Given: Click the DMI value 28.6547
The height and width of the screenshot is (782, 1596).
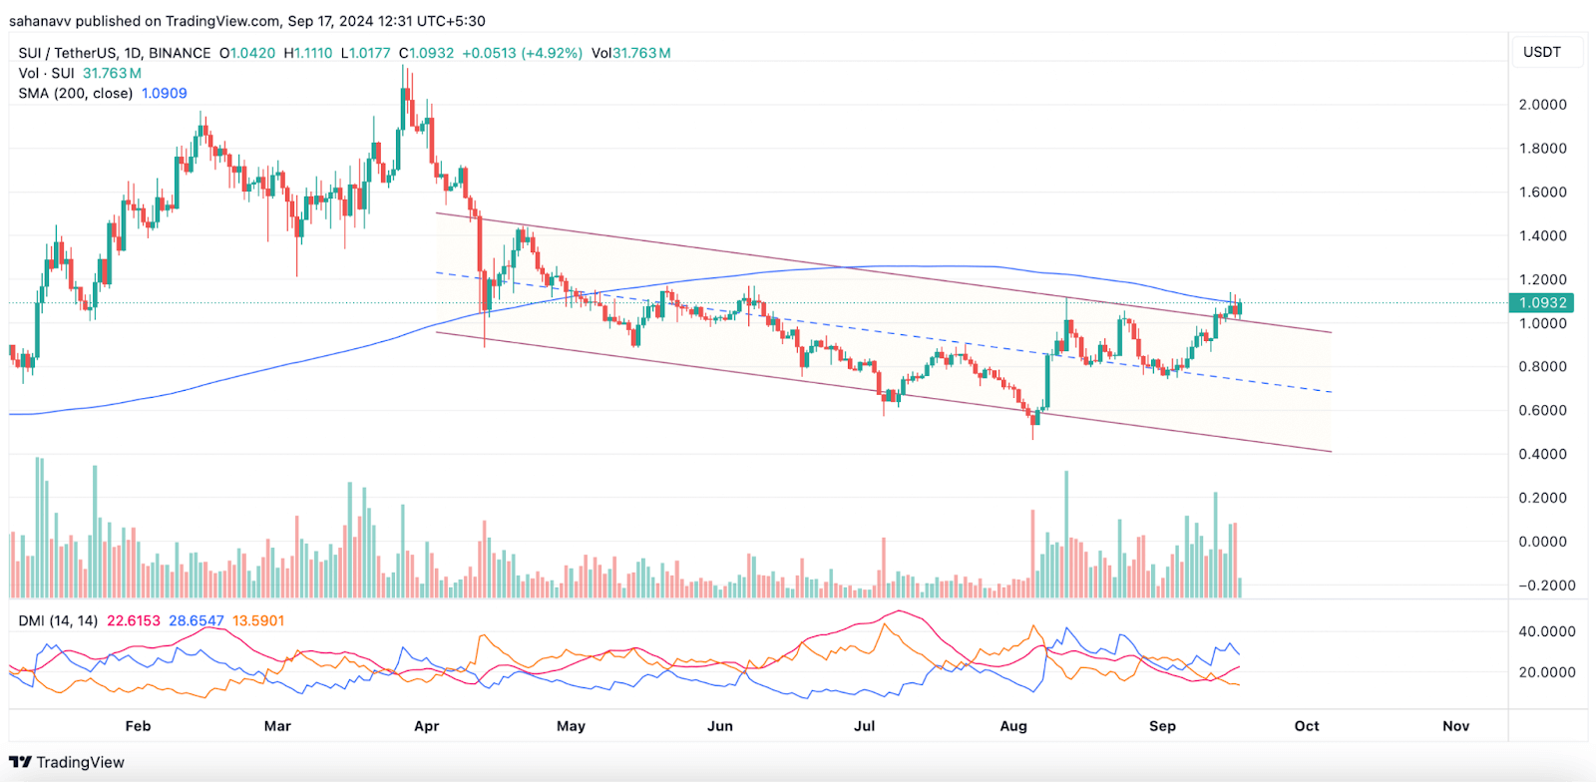Looking at the screenshot, I should (197, 620).
